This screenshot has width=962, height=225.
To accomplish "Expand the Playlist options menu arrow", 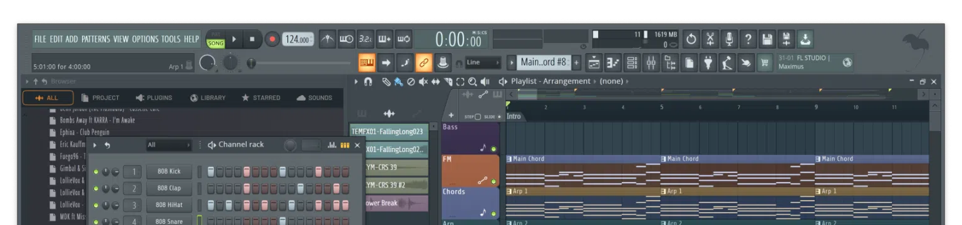I will (x=356, y=81).
